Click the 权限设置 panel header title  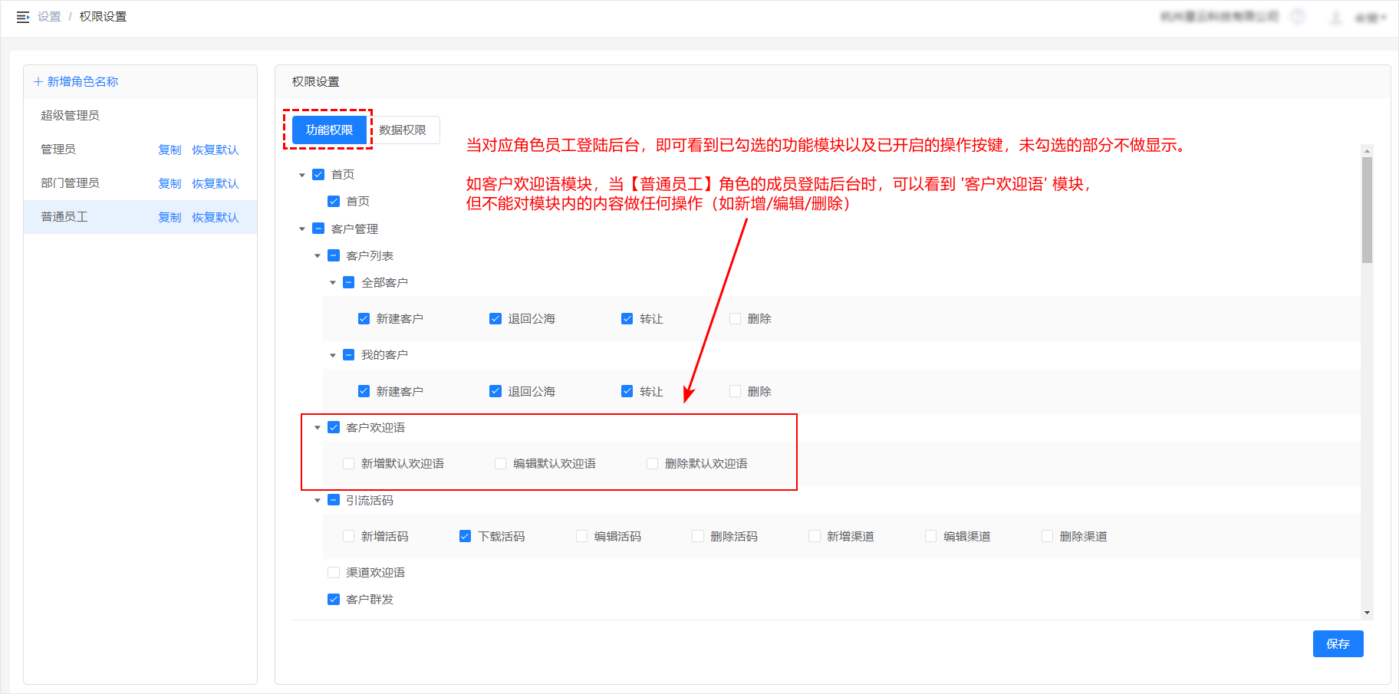(x=315, y=82)
